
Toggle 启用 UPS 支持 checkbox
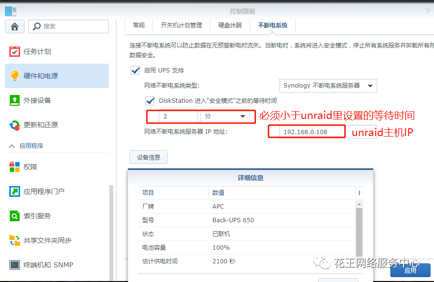(135, 70)
